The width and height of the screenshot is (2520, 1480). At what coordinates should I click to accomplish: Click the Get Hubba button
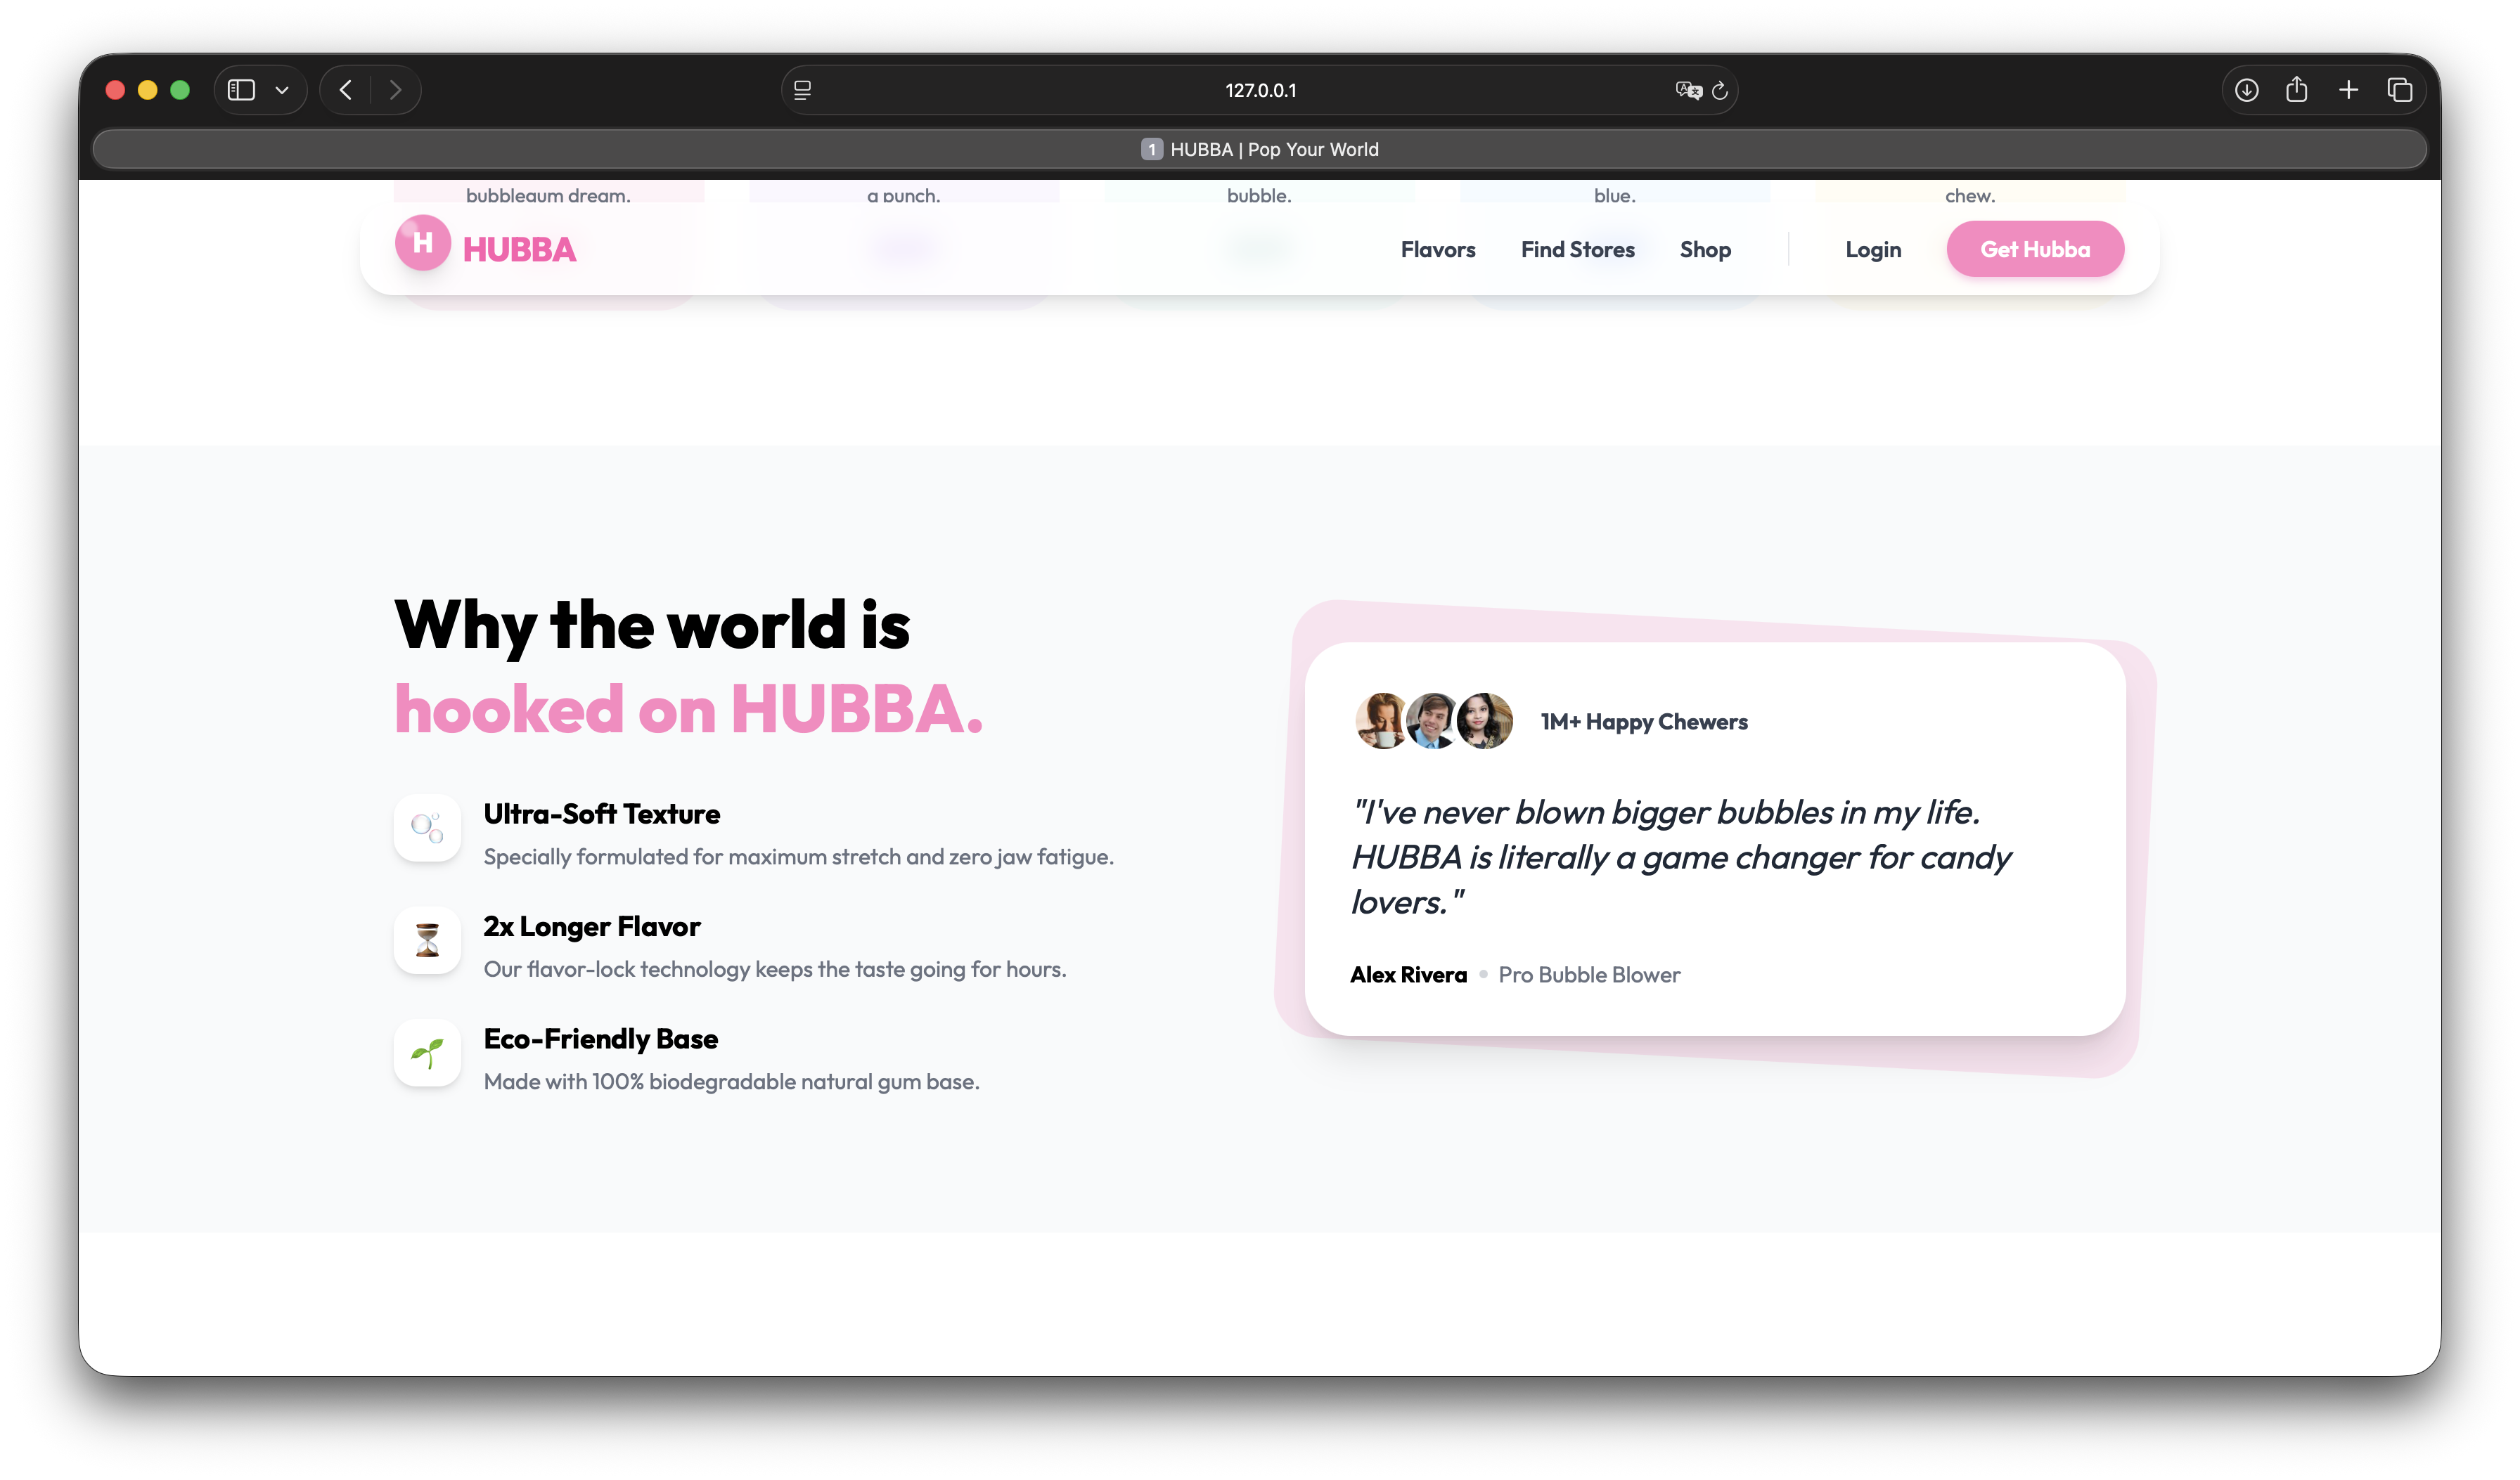tap(2035, 249)
